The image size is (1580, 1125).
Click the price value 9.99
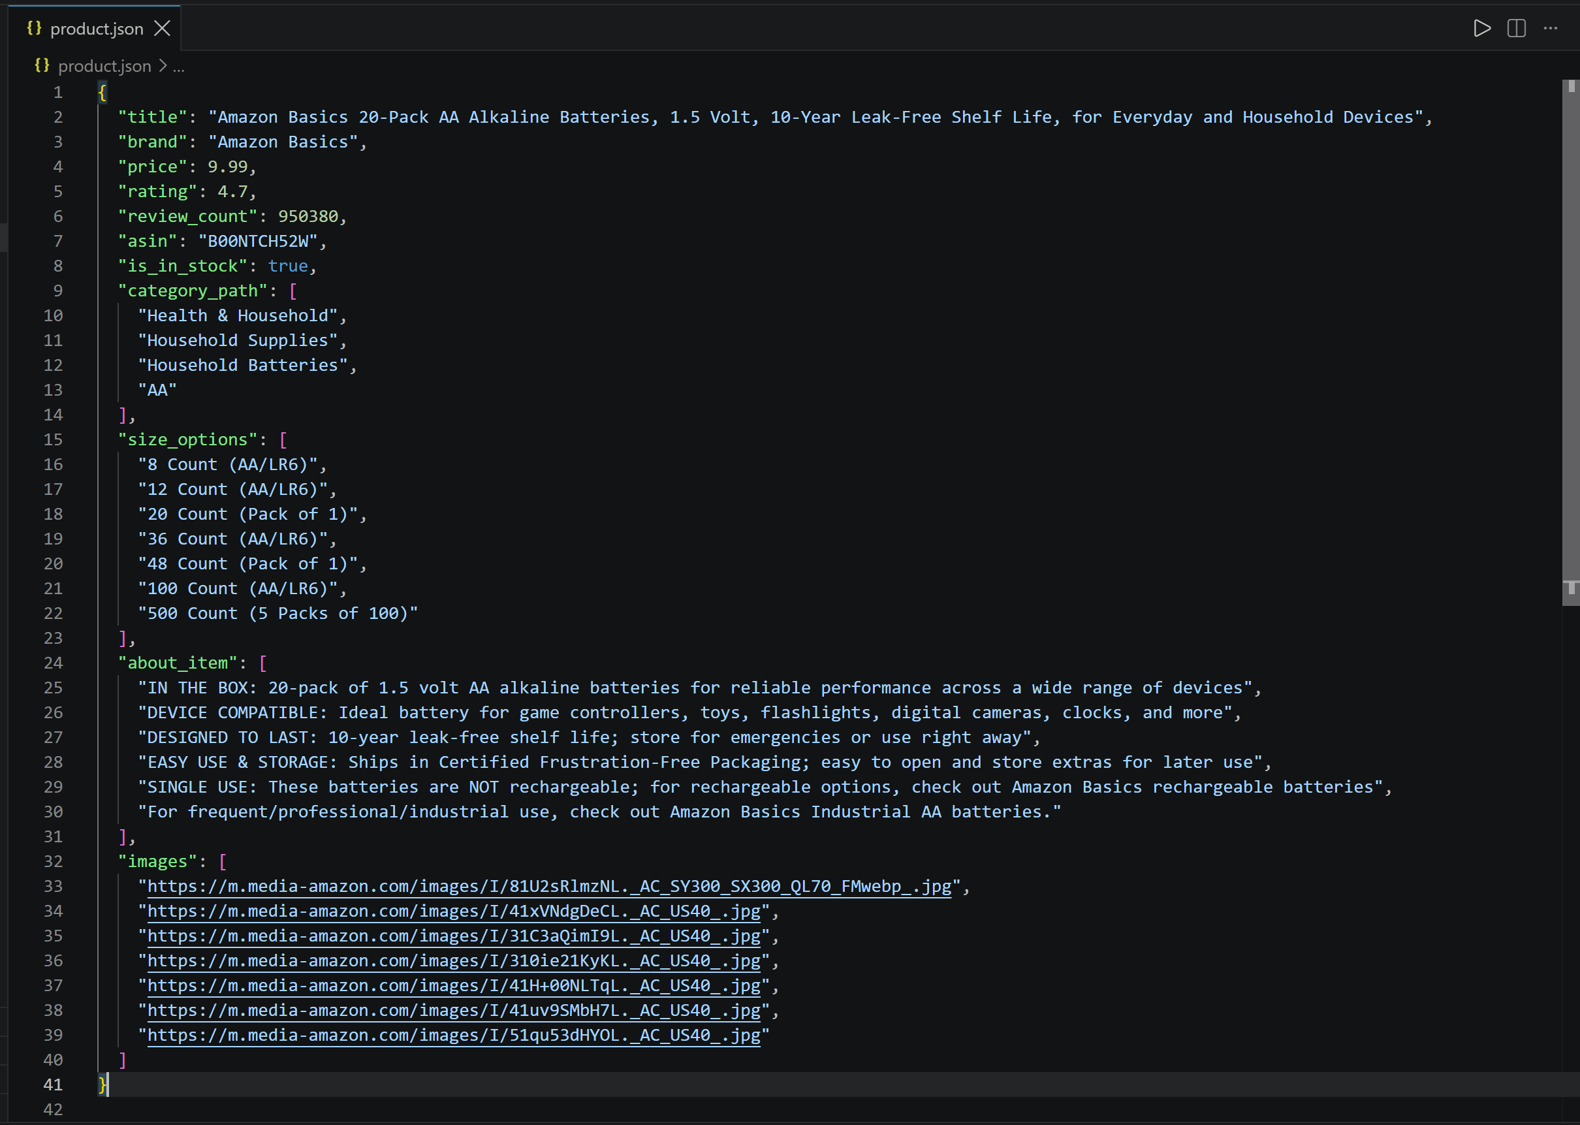point(228,167)
